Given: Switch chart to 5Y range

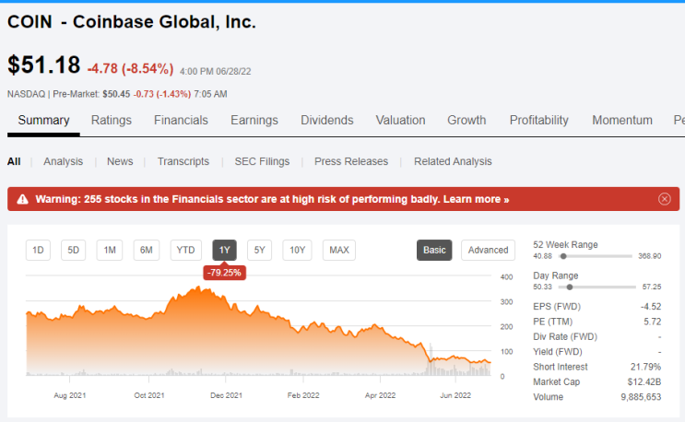Looking at the screenshot, I should point(259,250).
